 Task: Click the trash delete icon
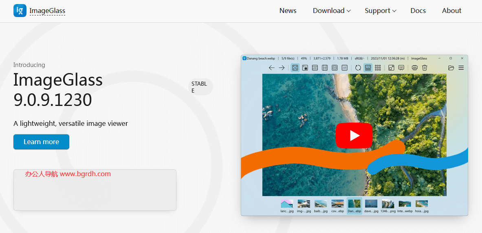click(x=425, y=68)
